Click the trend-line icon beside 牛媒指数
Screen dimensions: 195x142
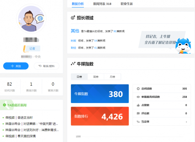(x=73, y=64)
